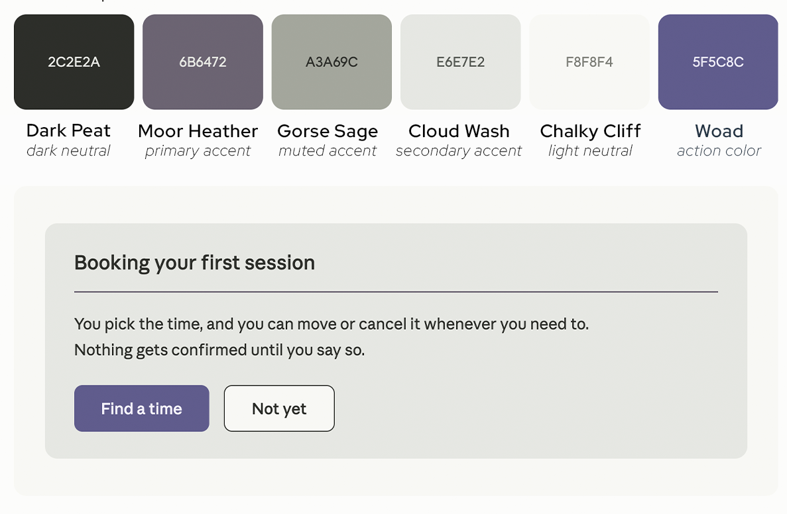Choose the Cloud Wash E6E7E2 swatch
This screenshot has height=514, width=787.
(x=461, y=62)
